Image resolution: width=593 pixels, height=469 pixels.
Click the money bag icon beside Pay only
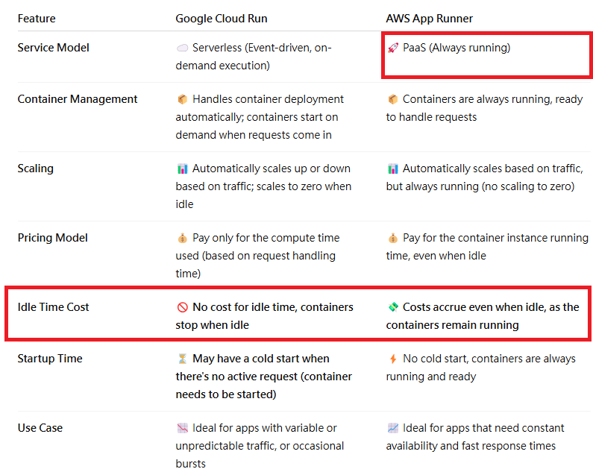[x=182, y=238]
